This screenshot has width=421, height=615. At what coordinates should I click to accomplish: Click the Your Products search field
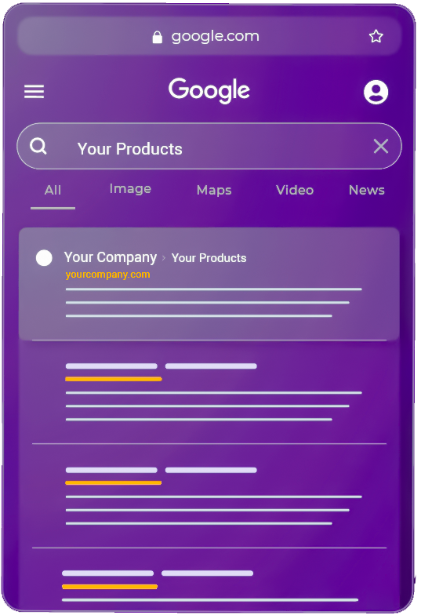point(209,146)
